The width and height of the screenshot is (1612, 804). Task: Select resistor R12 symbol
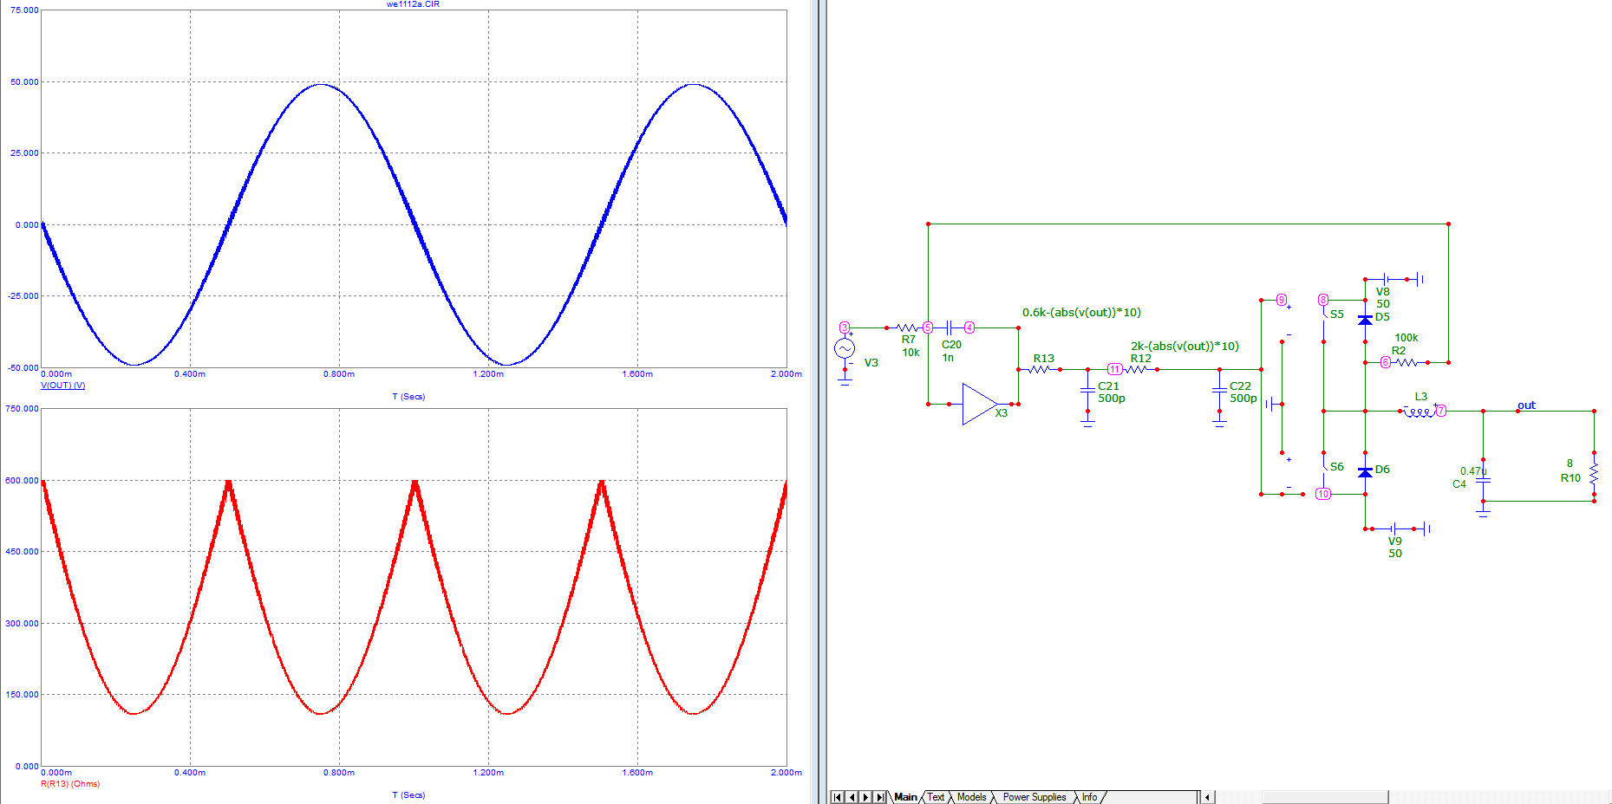1136,369
